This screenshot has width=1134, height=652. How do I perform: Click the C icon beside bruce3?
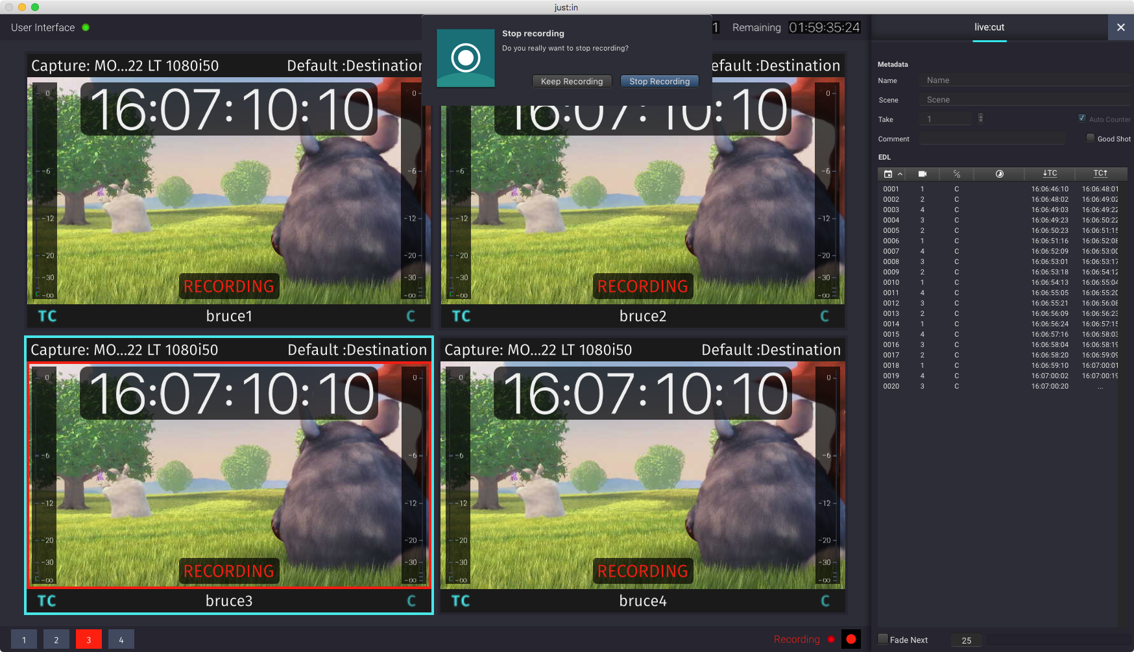pos(411,601)
